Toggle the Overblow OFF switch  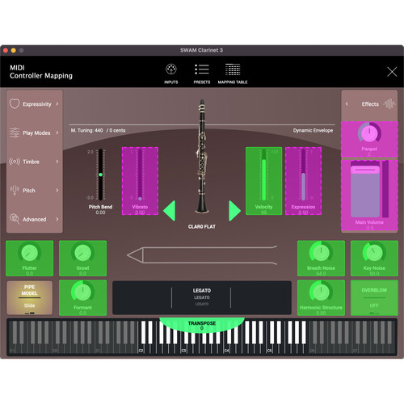374,297
